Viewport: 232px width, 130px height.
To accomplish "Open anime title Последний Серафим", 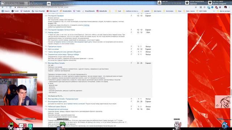I will click(x=56, y=16).
